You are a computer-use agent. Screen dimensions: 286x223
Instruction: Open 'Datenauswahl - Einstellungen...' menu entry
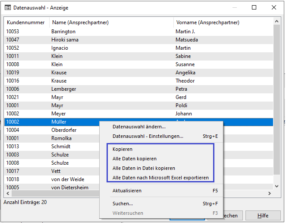tap(148, 136)
